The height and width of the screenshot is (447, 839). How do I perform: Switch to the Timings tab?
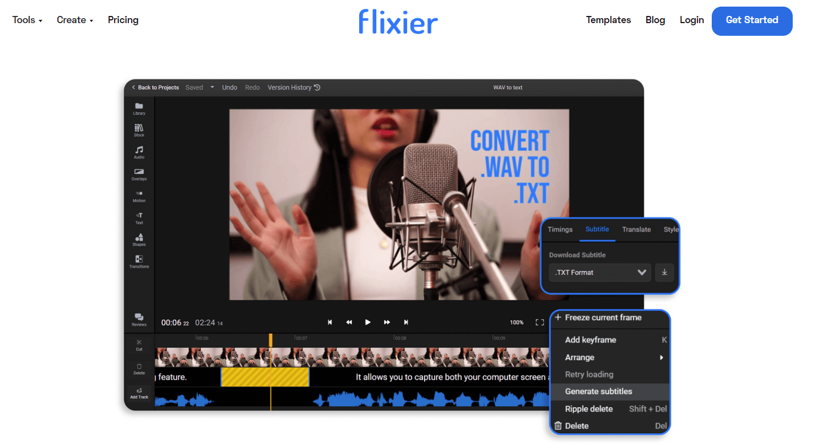(560, 230)
